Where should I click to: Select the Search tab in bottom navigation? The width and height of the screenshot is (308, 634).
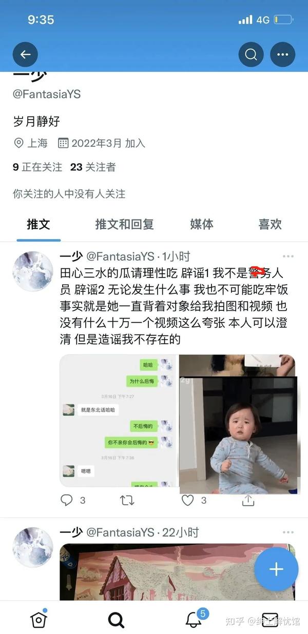(x=117, y=620)
